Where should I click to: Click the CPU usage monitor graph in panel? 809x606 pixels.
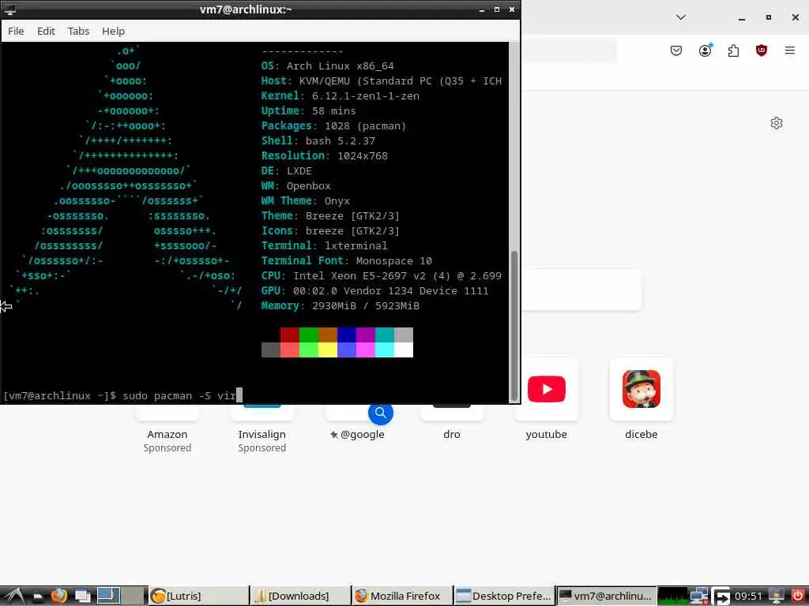pos(673,597)
